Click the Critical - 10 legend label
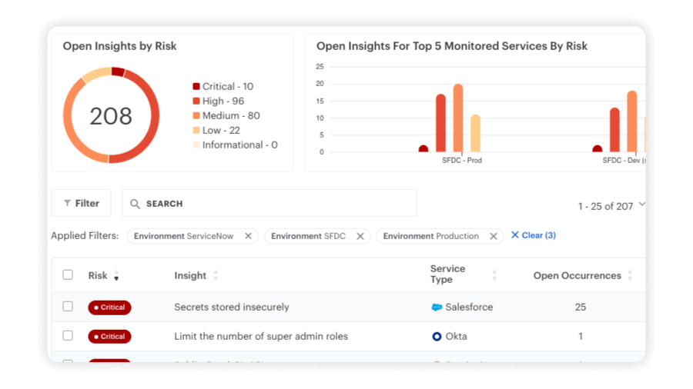The height and width of the screenshot is (389, 693). click(228, 86)
